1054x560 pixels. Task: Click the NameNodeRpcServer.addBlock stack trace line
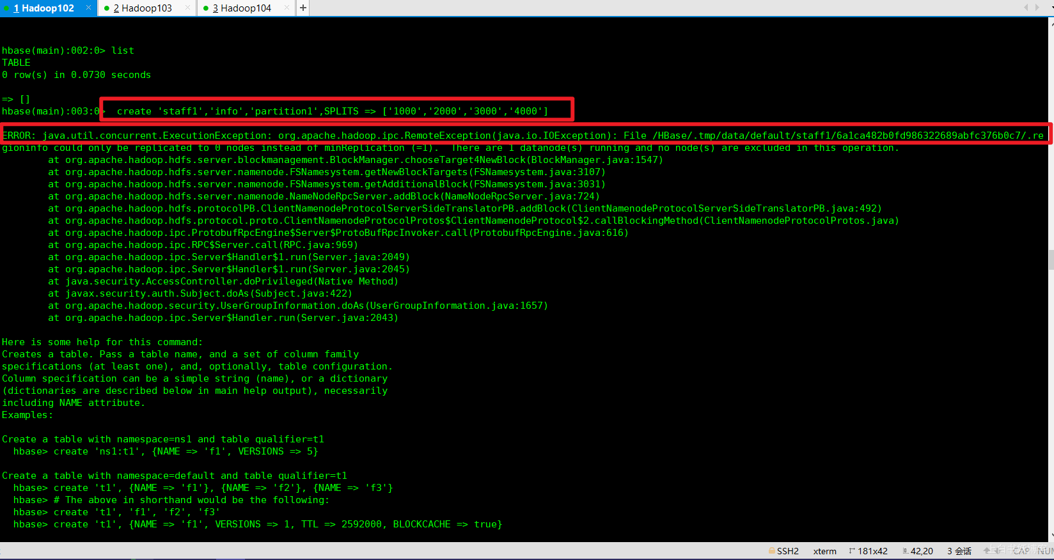tap(324, 196)
